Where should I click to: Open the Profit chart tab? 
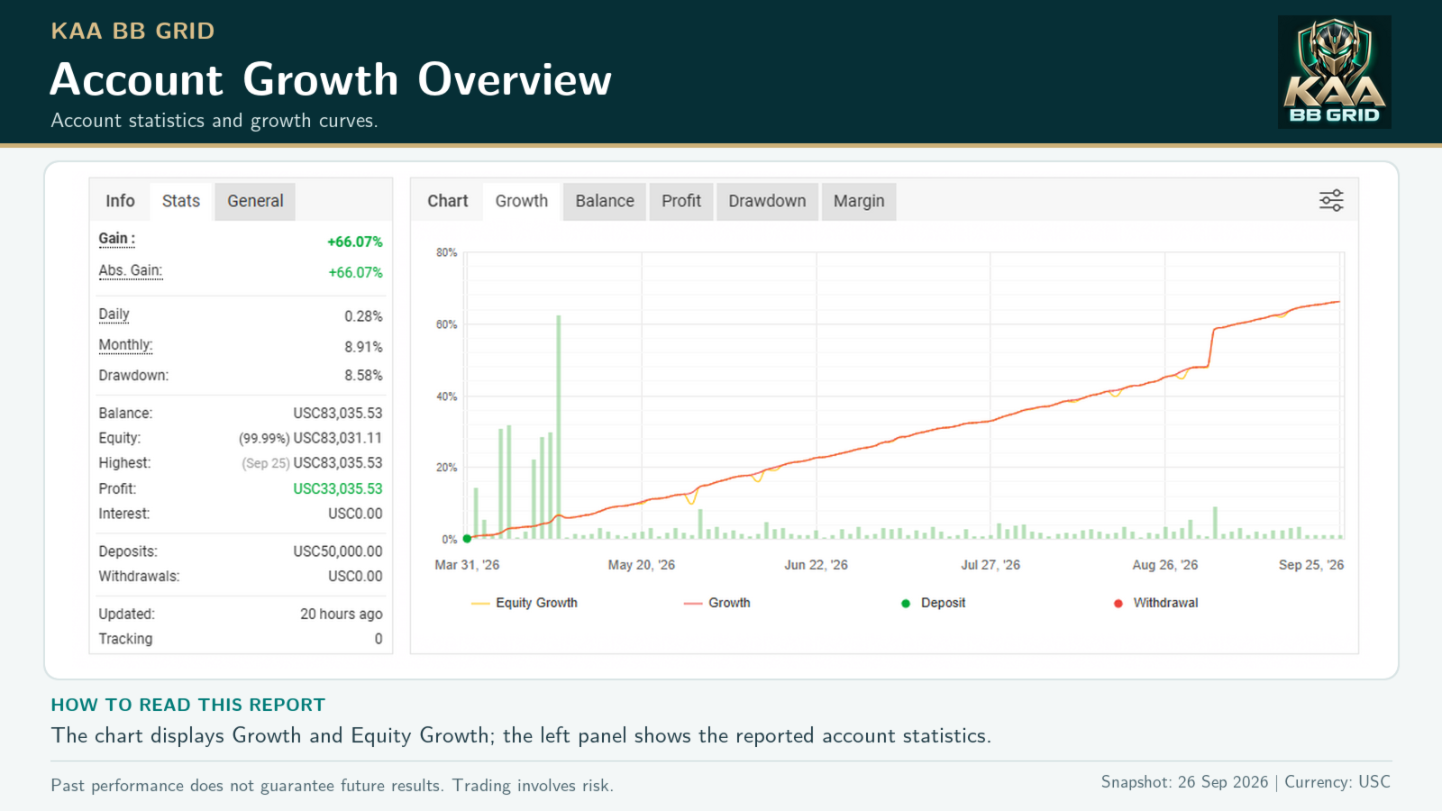click(681, 201)
